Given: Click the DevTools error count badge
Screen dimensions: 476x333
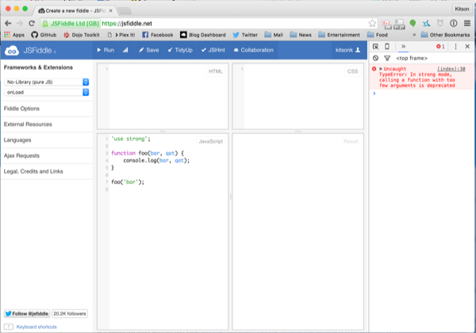Looking at the screenshot, I should pyautogui.click(x=440, y=47).
